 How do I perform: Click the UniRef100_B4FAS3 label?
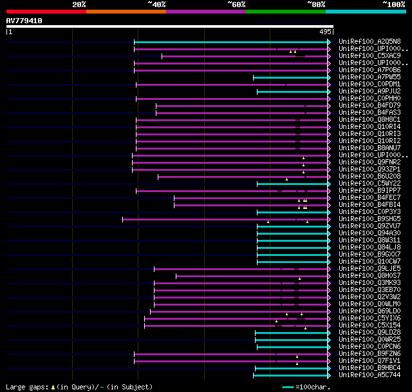(x=370, y=113)
